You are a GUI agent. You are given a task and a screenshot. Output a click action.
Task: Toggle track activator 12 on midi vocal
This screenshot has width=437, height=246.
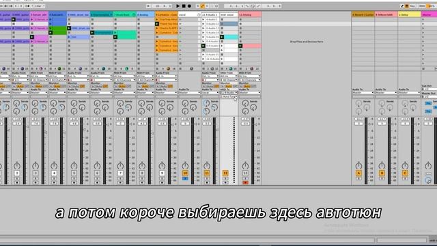[x=225, y=173]
